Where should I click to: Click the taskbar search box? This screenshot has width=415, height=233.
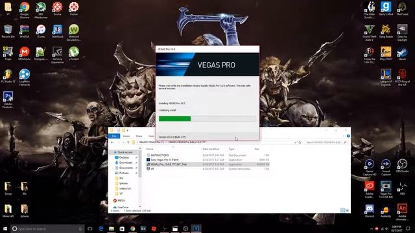[x=47, y=228]
